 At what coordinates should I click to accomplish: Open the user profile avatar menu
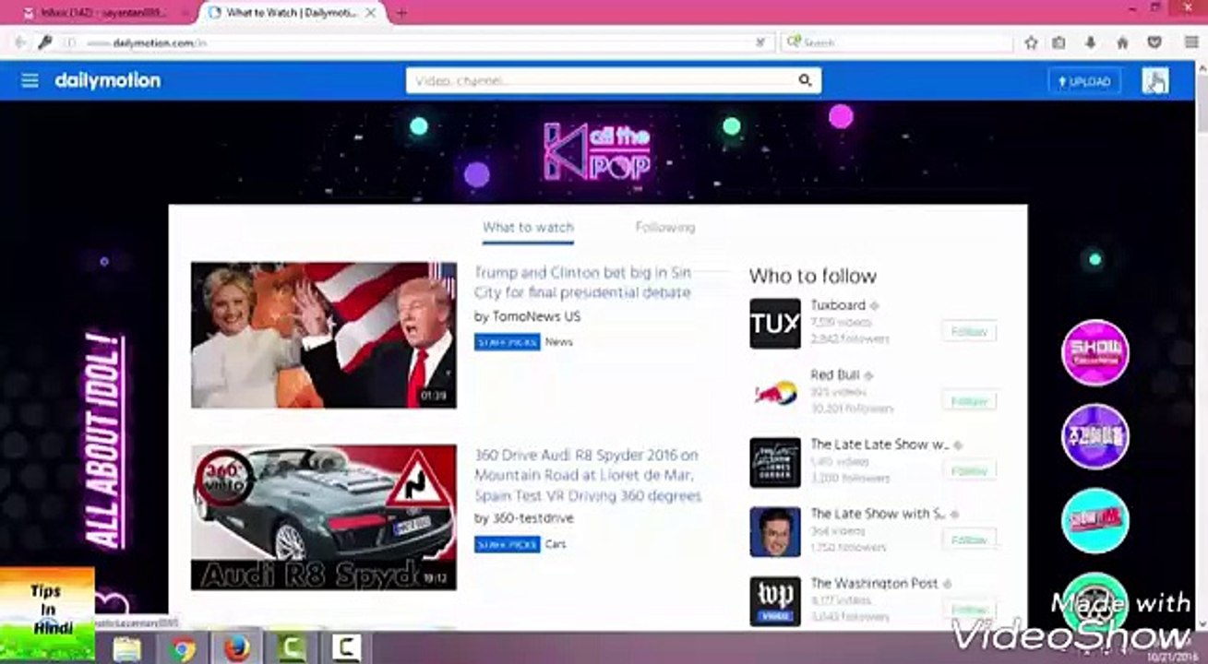tap(1154, 81)
